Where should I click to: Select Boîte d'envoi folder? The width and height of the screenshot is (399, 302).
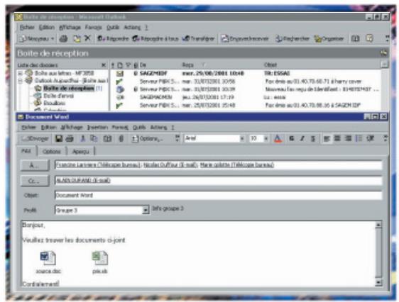click(x=58, y=96)
